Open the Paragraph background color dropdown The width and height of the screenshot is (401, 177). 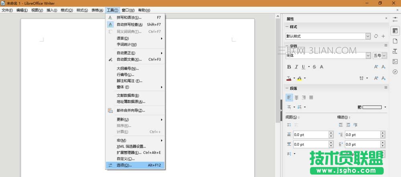click(385, 107)
